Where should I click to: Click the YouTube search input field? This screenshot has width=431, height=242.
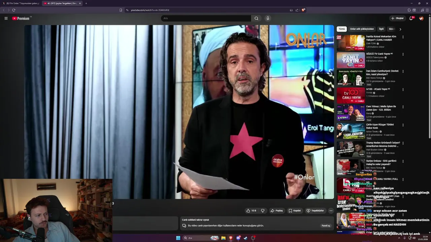click(x=206, y=18)
